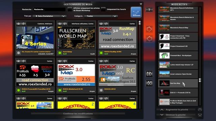Toggle ROEX30-SR101 status light
Screen dimensions: 216x121
point(101,90)
